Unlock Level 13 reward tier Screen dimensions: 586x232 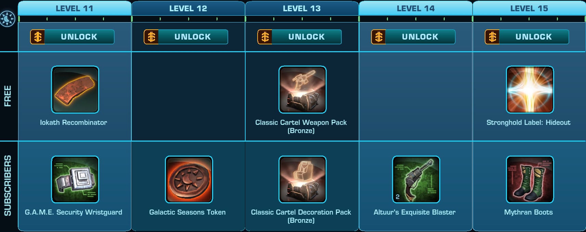click(x=299, y=37)
